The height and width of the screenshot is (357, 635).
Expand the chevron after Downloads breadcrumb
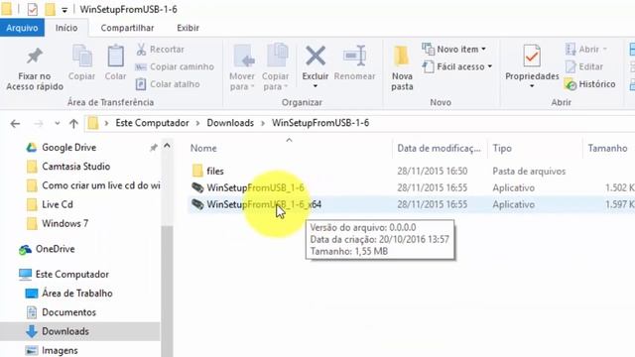click(x=263, y=123)
